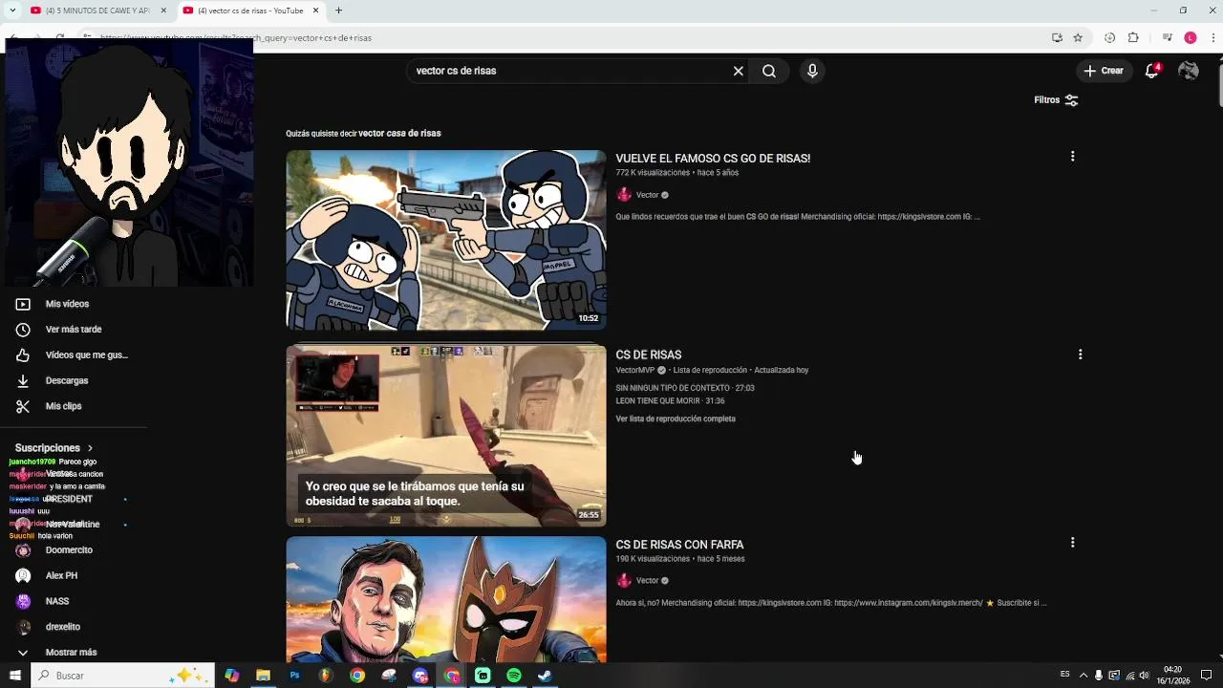This screenshot has height=688, width=1223.
Task: Open the Filtros search filters
Action: (1056, 100)
